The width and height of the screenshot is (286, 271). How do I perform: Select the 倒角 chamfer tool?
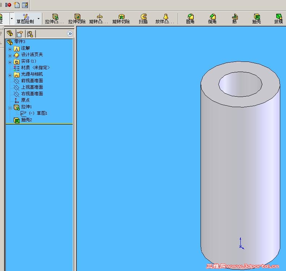(x=212, y=19)
